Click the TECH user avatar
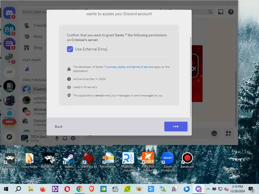The image size is (259, 194). click(x=25, y=138)
